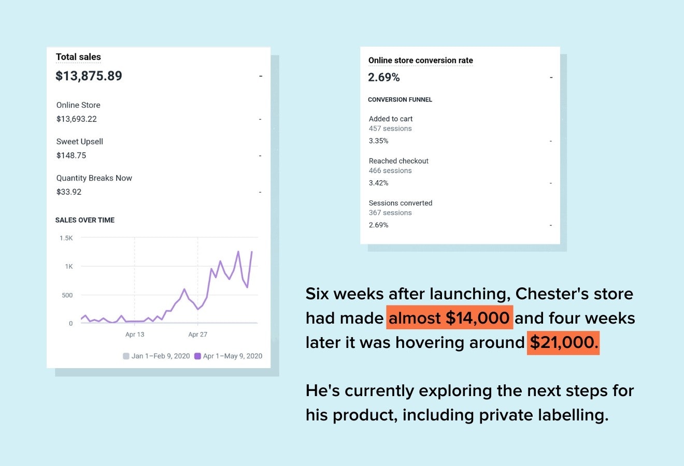Click the SALES OVER TIME chart label

[x=85, y=220]
